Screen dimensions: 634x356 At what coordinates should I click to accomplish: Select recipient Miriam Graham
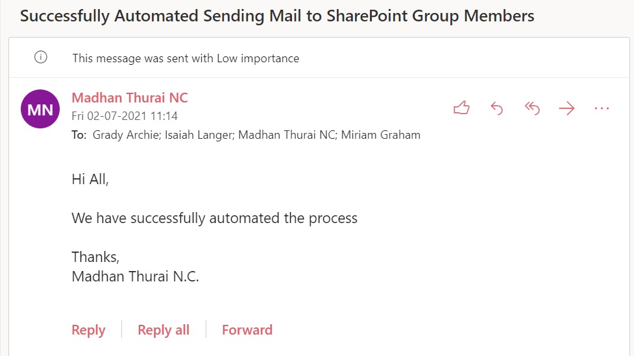[381, 135]
